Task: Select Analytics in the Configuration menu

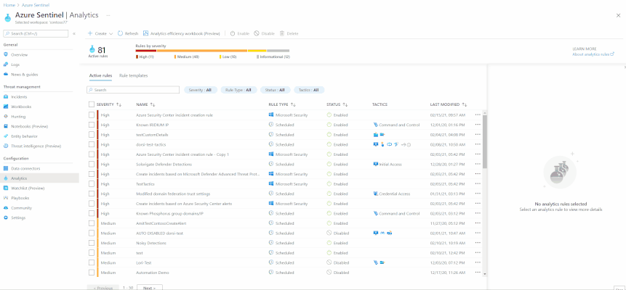Action: point(39,178)
